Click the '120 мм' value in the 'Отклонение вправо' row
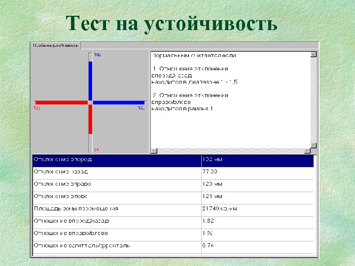355x266 pixels. (x=212, y=184)
